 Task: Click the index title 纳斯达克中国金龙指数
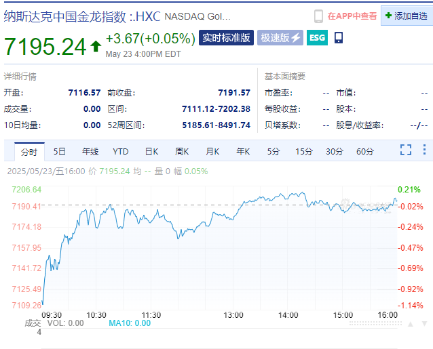[65, 16]
